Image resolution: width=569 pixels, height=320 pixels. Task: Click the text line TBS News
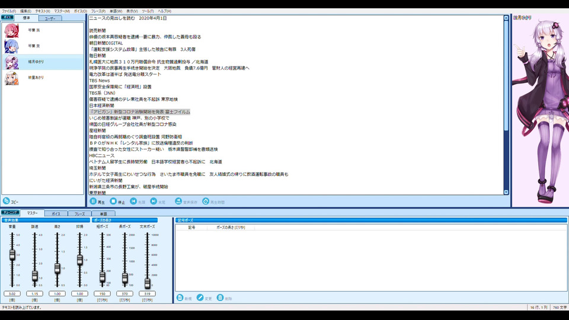click(100, 81)
